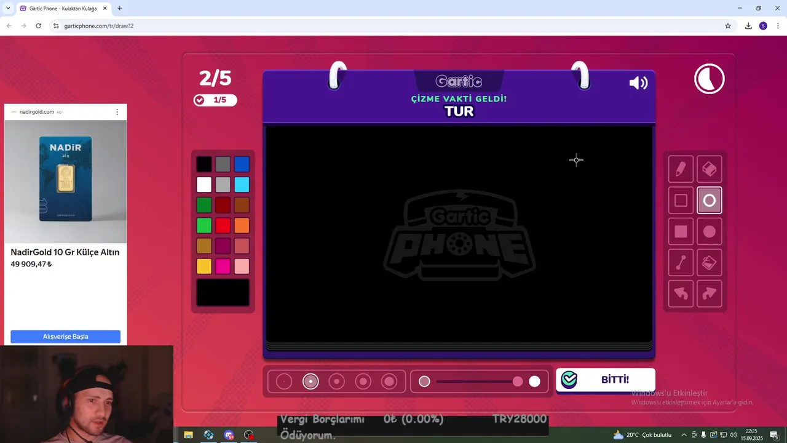Image resolution: width=787 pixels, height=443 pixels.
Task: Open a new browser tab
Action: [x=119, y=9]
